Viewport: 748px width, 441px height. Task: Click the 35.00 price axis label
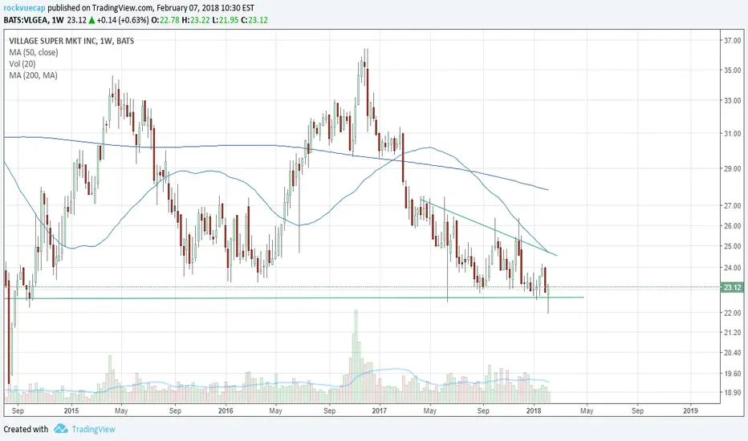pos(733,70)
